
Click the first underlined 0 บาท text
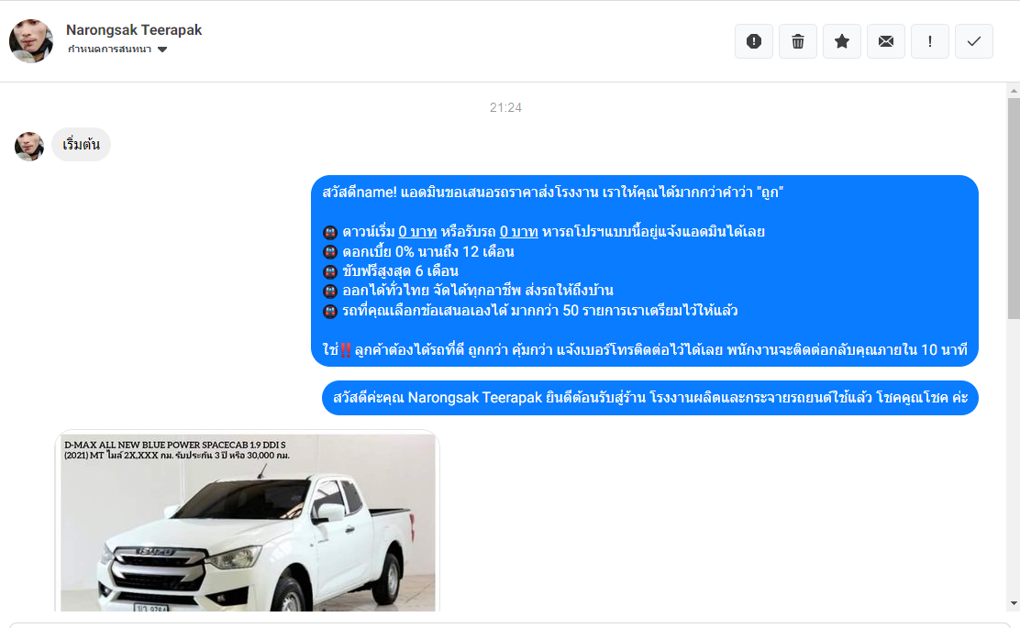pos(417,231)
